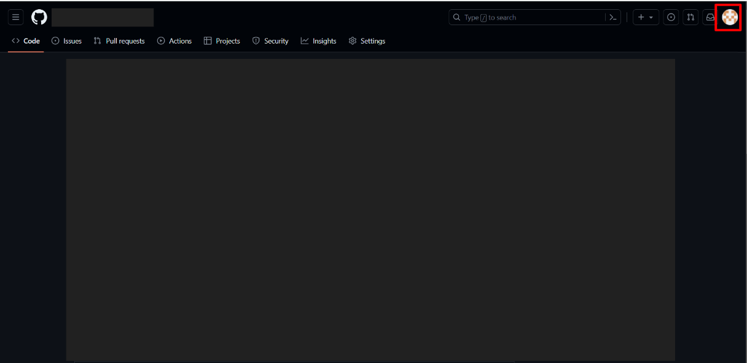This screenshot has height=363, width=747.
Task: Click the Security shield icon
Action: pyautogui.click(x=255, y=40)
